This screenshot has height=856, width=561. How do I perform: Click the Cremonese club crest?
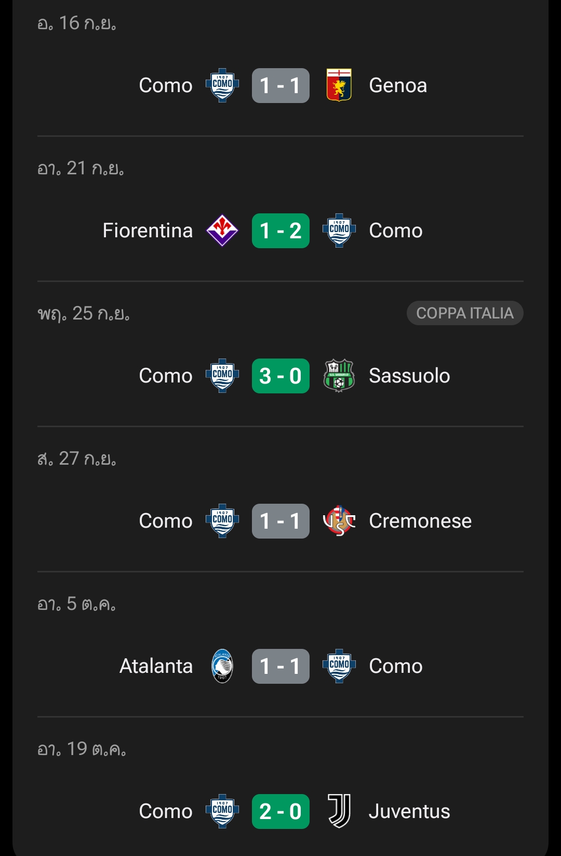pos(339,521)
